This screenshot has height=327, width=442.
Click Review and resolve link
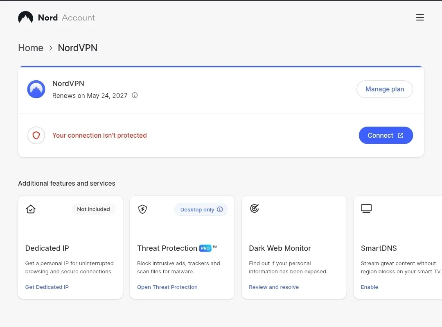pyautogui.click(x=274, y=287)
